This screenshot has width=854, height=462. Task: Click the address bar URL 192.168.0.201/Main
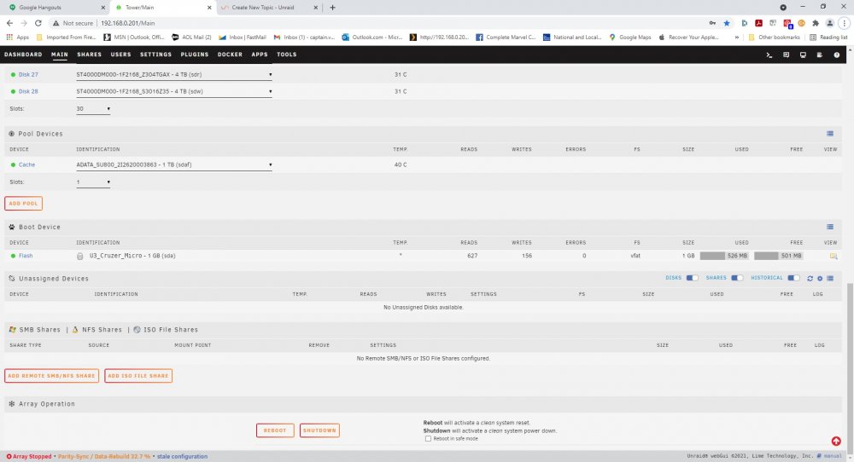128,23
